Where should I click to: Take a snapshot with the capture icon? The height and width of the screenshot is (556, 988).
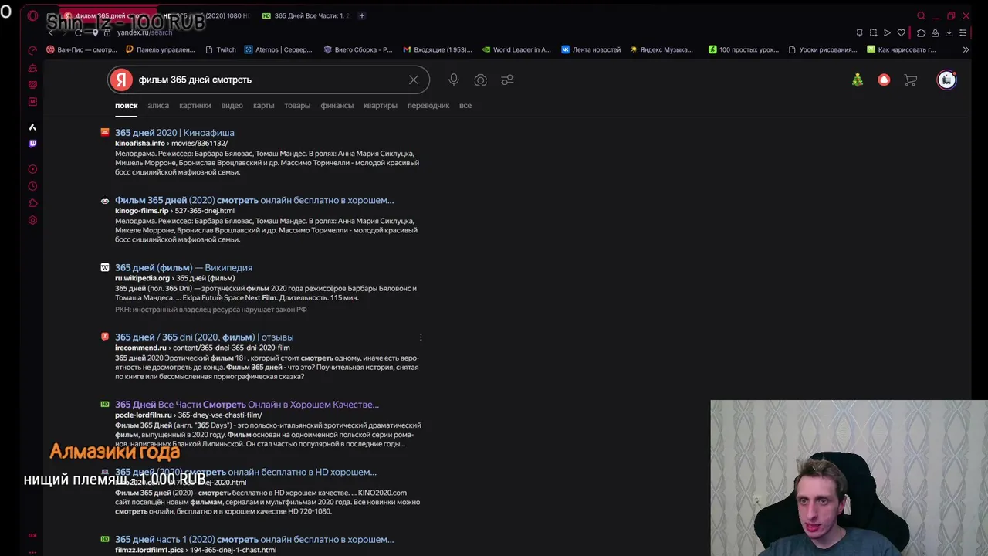(873, 32)
